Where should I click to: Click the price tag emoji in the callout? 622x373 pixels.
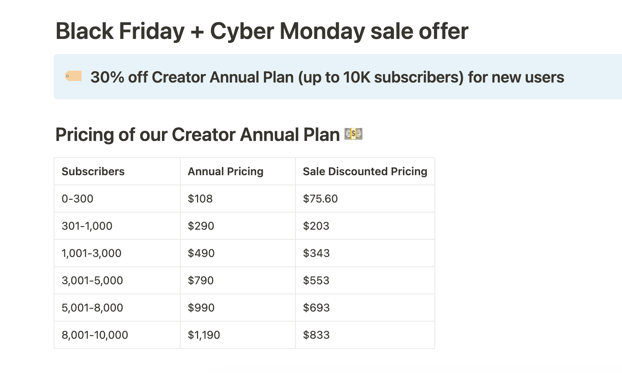click(x=74, y=76)
